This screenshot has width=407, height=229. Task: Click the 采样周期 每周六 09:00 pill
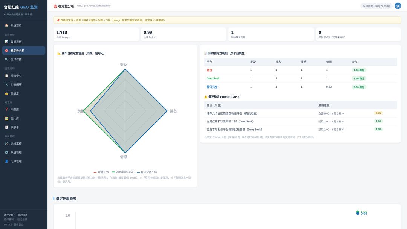(x=376, y=6)
